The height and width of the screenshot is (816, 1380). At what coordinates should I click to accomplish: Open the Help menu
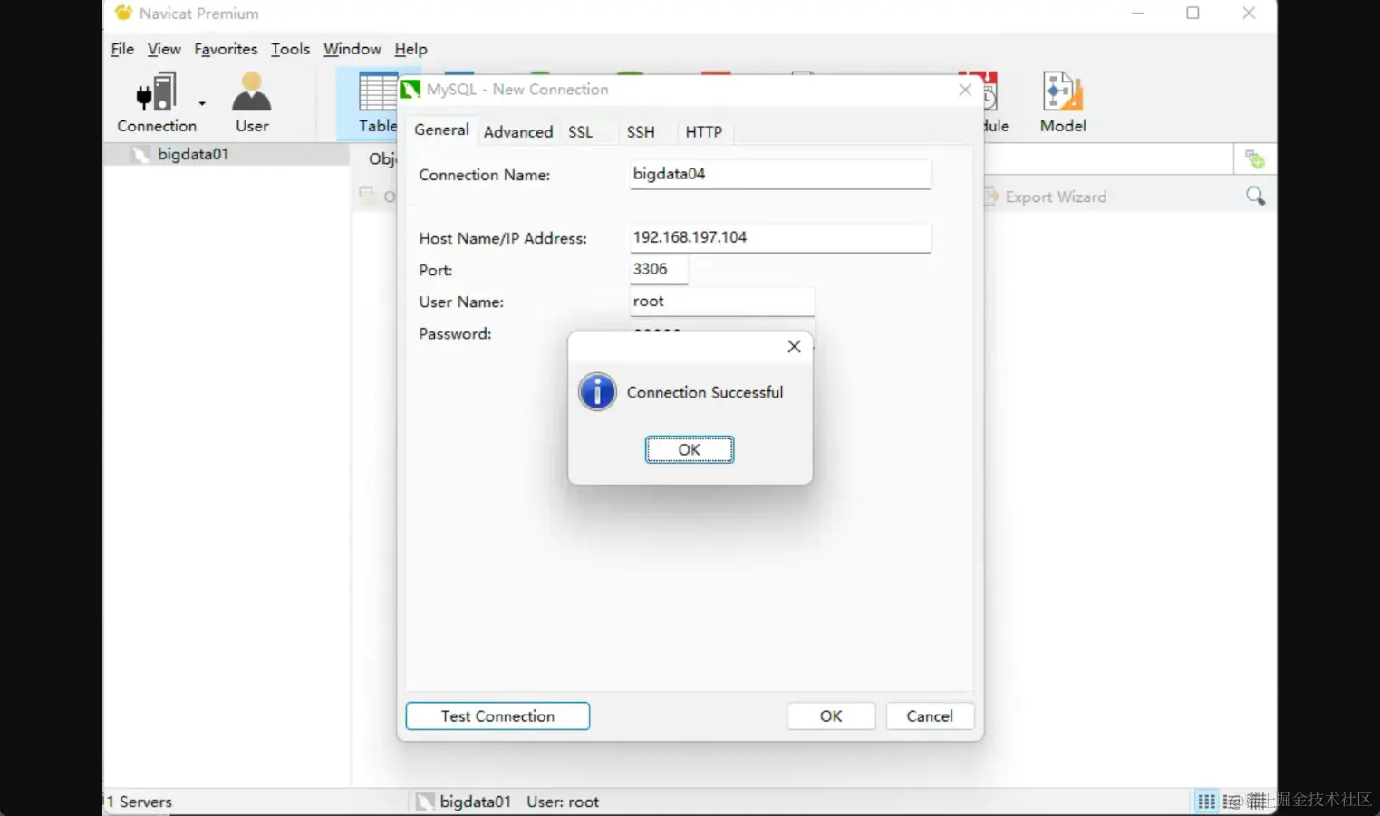pyautogui.click(x=410, y=49)
